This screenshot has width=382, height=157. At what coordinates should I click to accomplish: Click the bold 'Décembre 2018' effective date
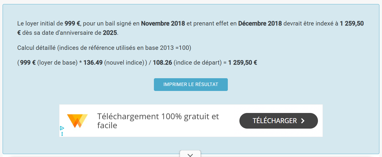[260, 23]
